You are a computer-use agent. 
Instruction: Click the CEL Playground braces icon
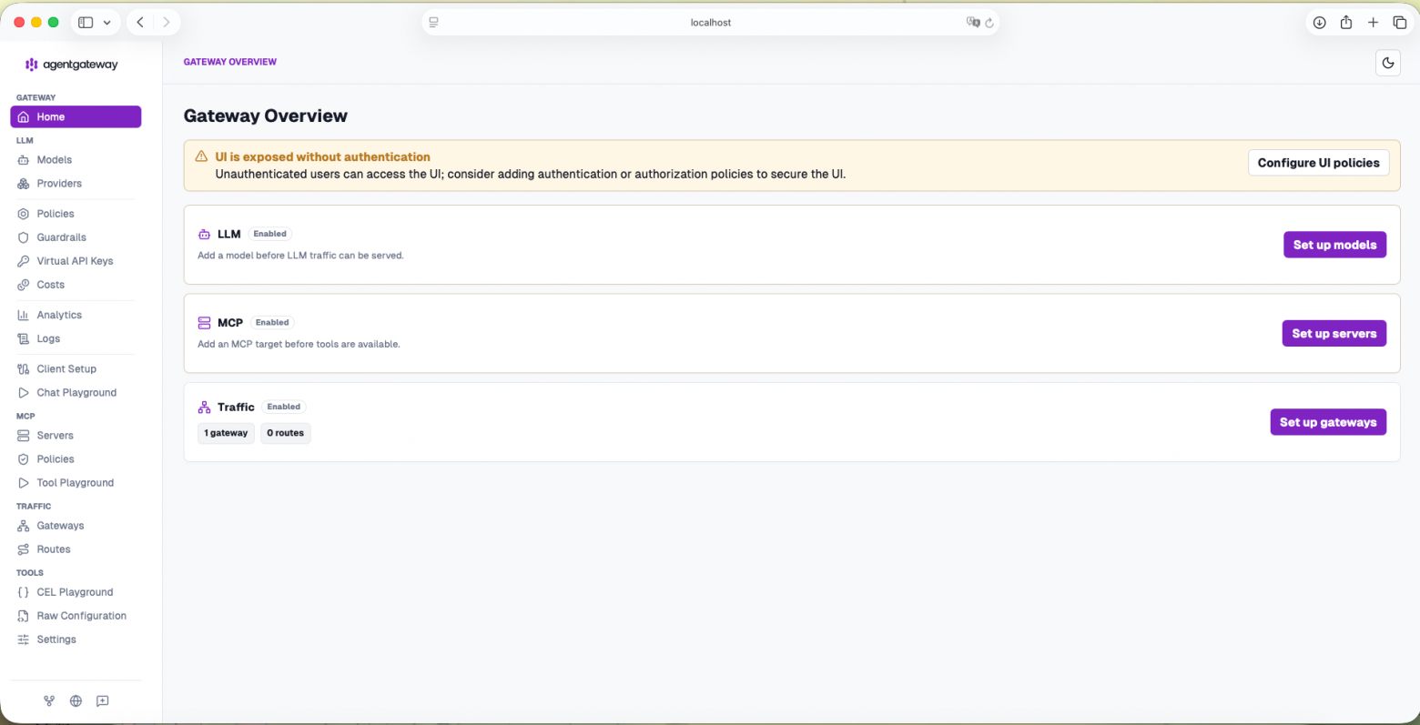click(24, 591)
